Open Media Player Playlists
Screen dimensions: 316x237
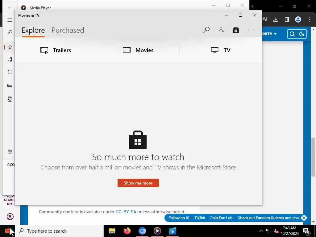pos(10,99)
